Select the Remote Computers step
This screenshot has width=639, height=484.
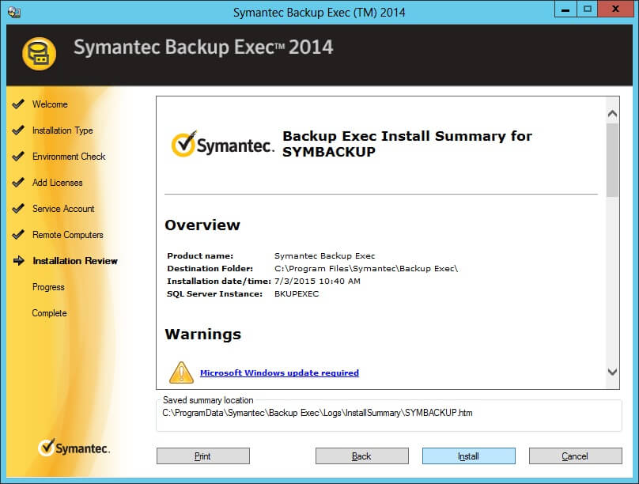pos(68,235)
